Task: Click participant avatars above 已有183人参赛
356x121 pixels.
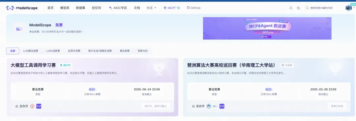Action: tap(92, 90)
